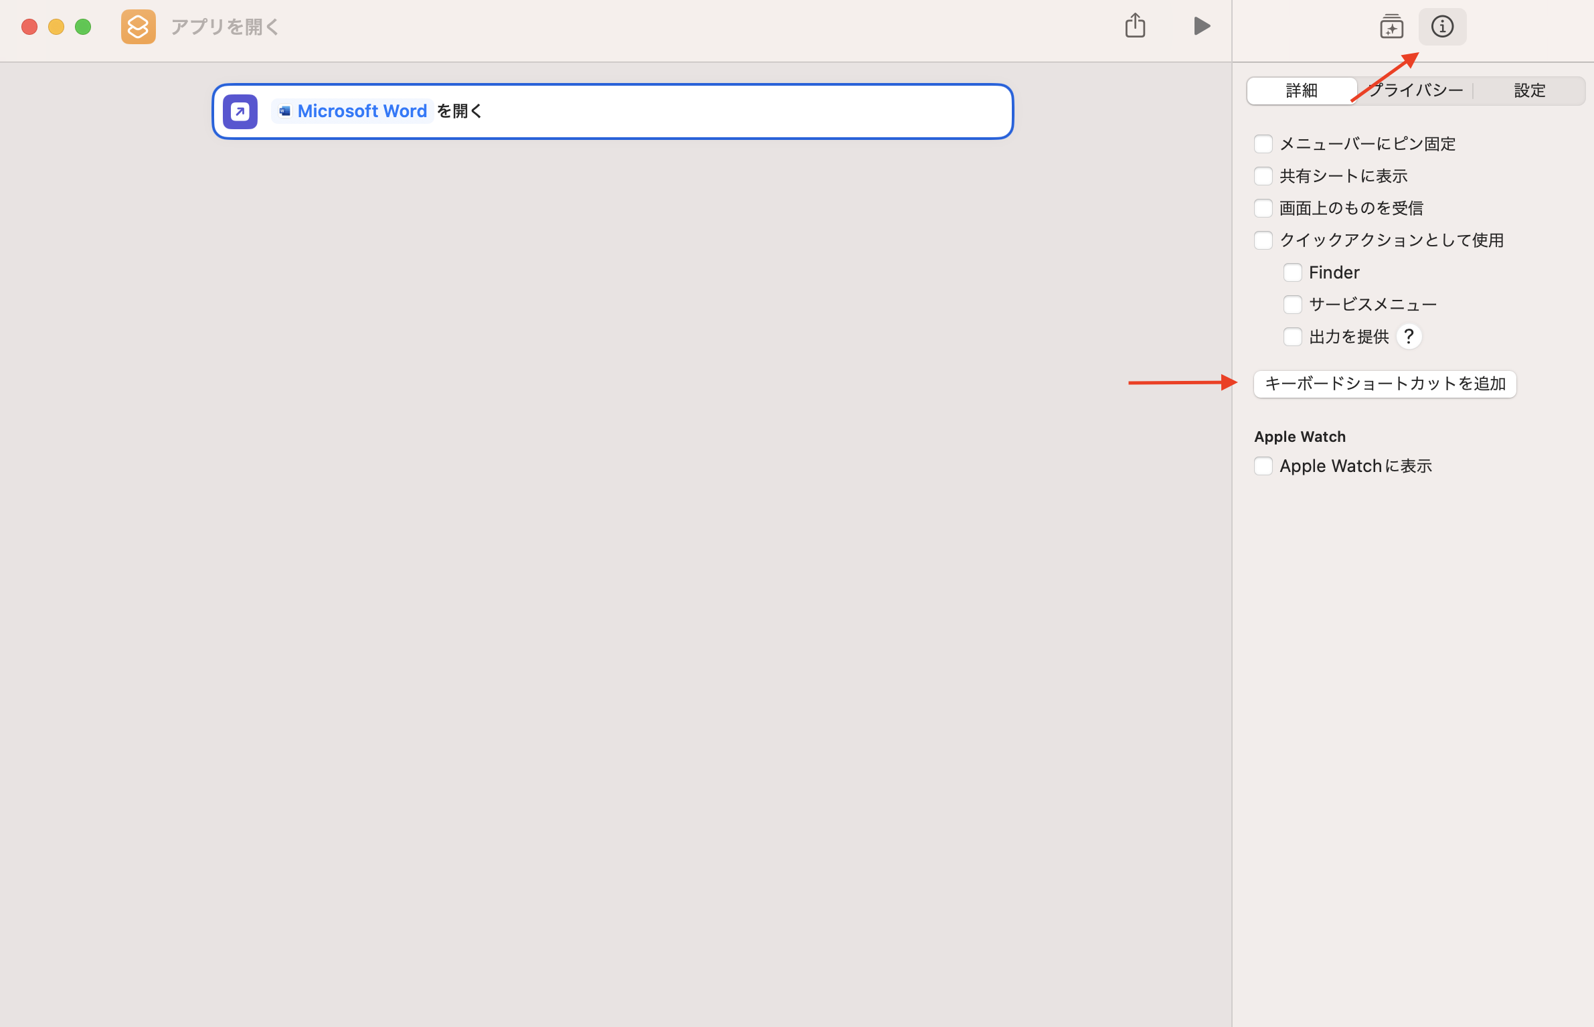Switch to the 設定 tab
Image resolution: width=1594 pixels, height=1027 pixels.
coord(1529,90)
